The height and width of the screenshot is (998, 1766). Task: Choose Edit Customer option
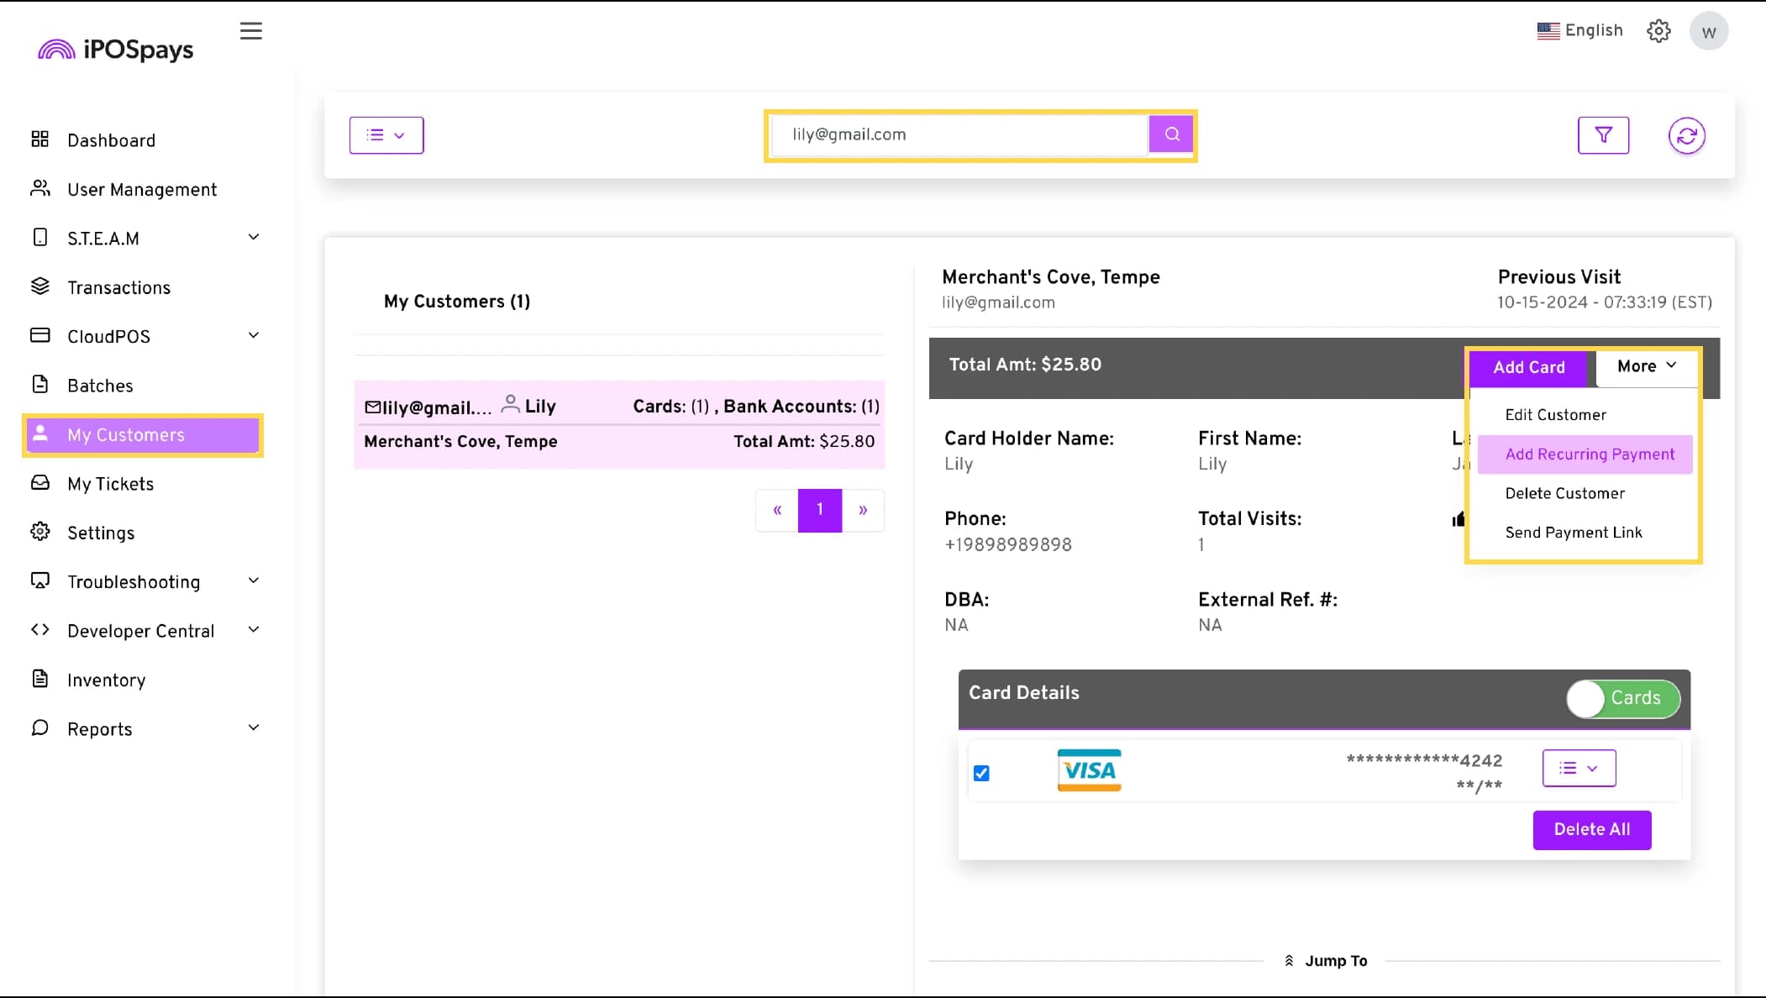1555,415
